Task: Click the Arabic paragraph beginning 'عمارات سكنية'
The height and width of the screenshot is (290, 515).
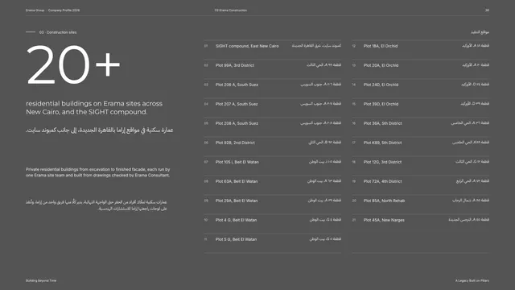Action: click(97, 205)
